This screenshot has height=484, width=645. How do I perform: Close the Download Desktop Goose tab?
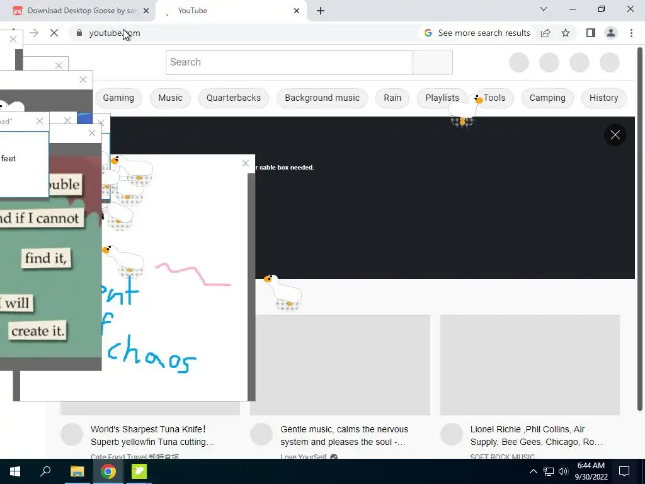(146, 11)
